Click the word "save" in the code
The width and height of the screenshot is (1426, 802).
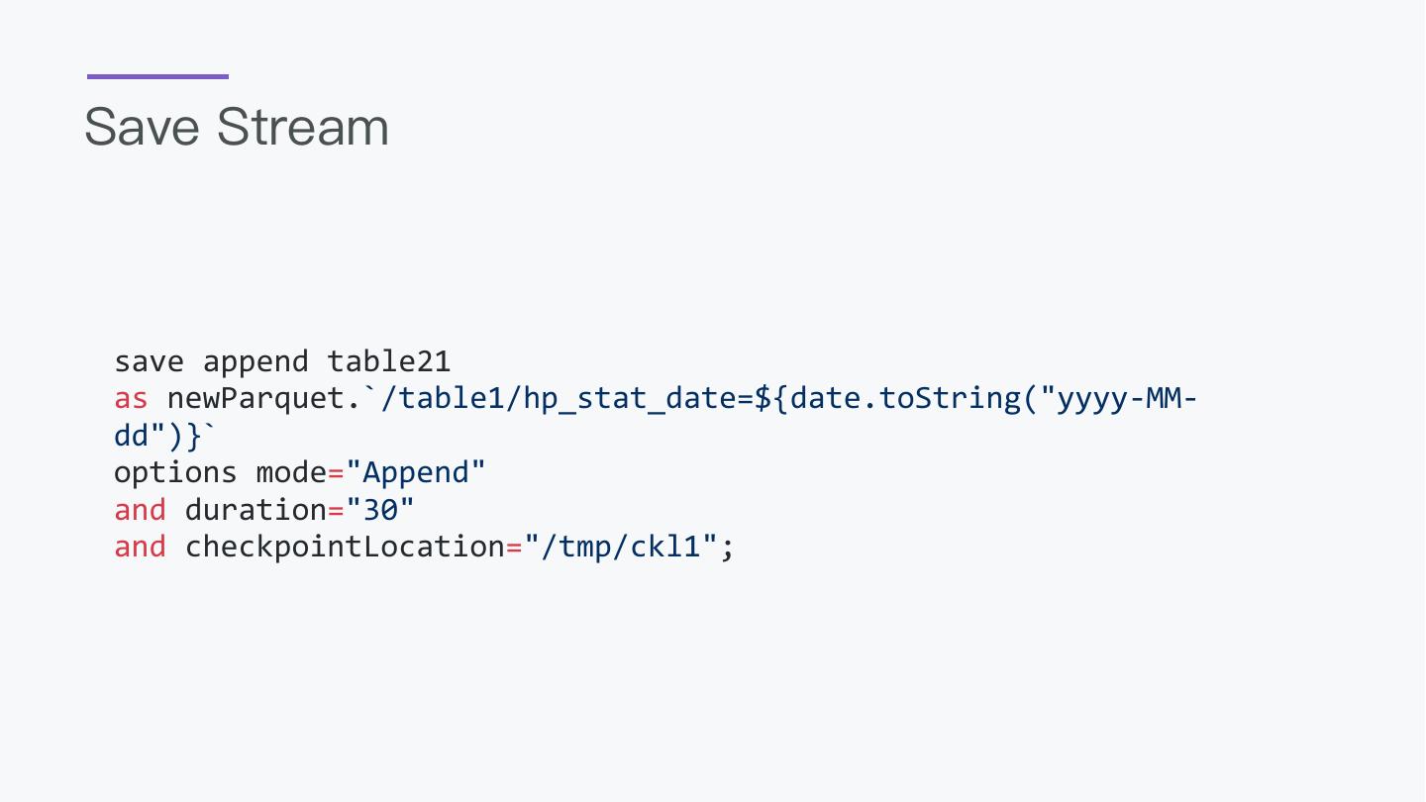(x=149, y=361)
